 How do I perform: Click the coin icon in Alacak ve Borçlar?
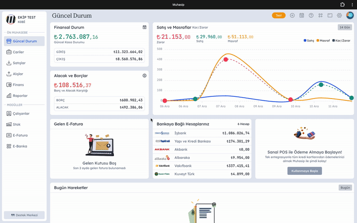[145, 76]
